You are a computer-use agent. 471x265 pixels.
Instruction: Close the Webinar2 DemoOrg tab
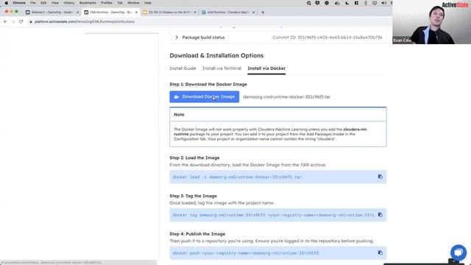(x=78, y=13)
